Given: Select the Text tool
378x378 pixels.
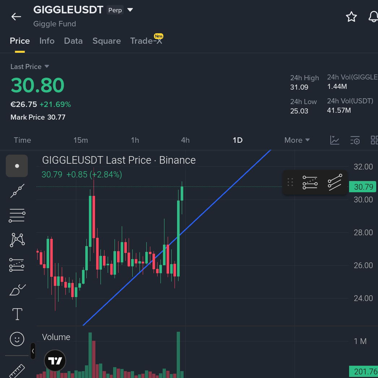Looking at the screenshot, I should (x=17, y=314).
